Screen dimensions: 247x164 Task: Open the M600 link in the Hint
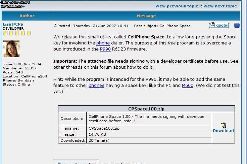188,86
